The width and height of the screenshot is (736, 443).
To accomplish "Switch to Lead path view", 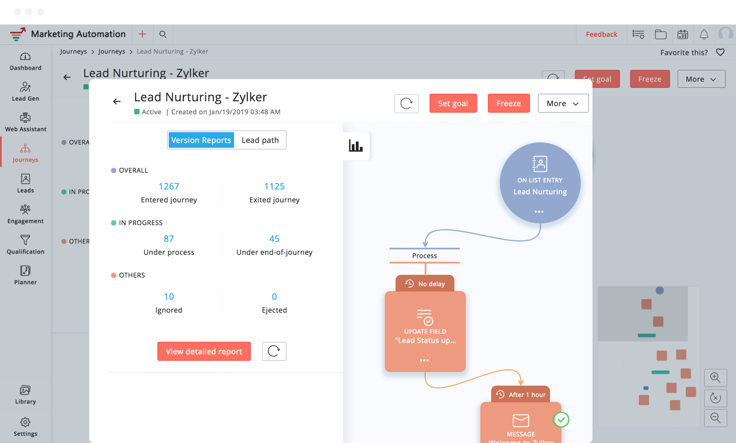I will click(x=260, y=140).
